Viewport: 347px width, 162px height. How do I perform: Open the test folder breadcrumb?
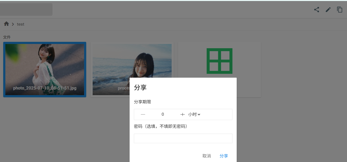[x=21, y=24]
